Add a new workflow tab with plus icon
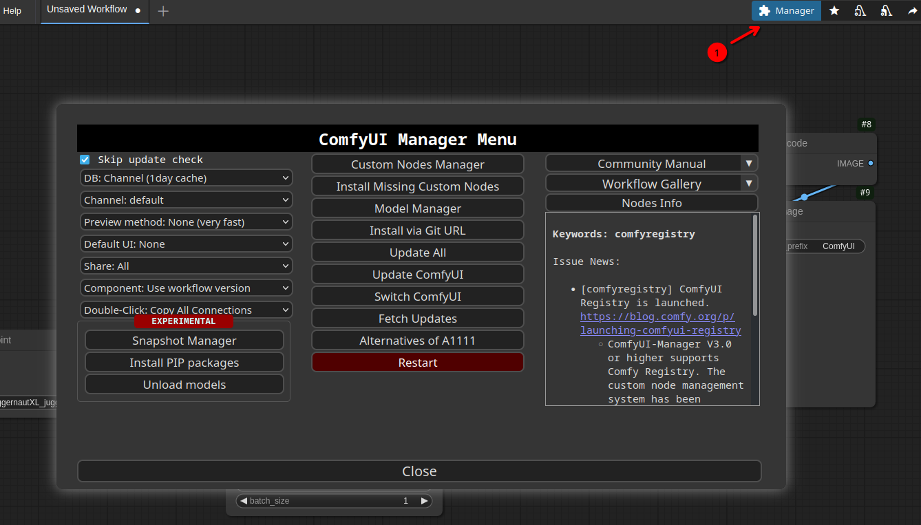 (x=163, y=11)
